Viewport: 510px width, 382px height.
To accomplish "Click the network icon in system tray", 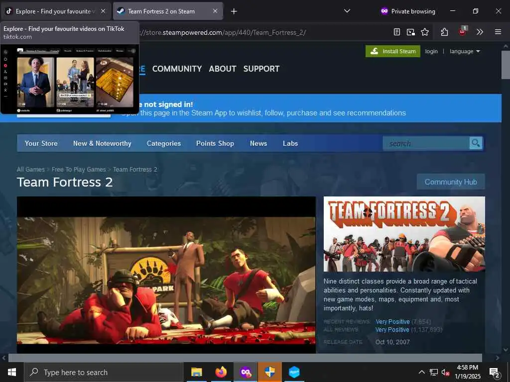I will [x=434, y=372].
